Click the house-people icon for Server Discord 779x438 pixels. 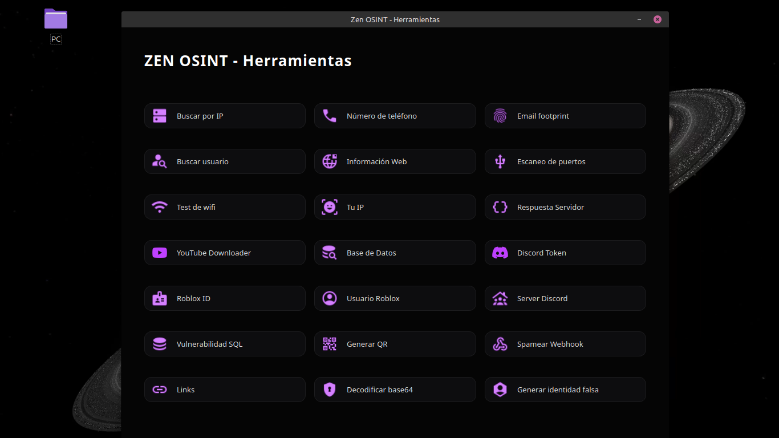[x=500, y=298]
